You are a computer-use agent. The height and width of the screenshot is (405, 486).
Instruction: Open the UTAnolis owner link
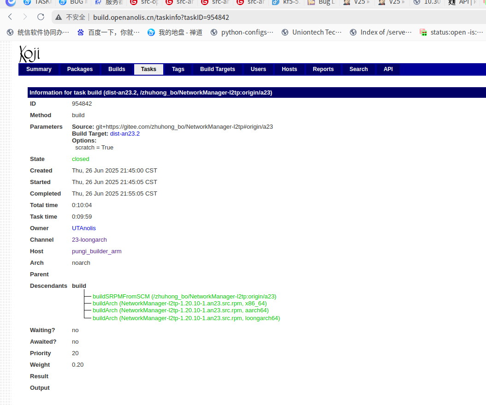(x=83, y=228)
